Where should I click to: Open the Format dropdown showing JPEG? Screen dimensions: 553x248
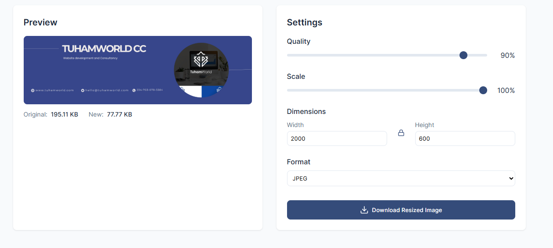401,178
